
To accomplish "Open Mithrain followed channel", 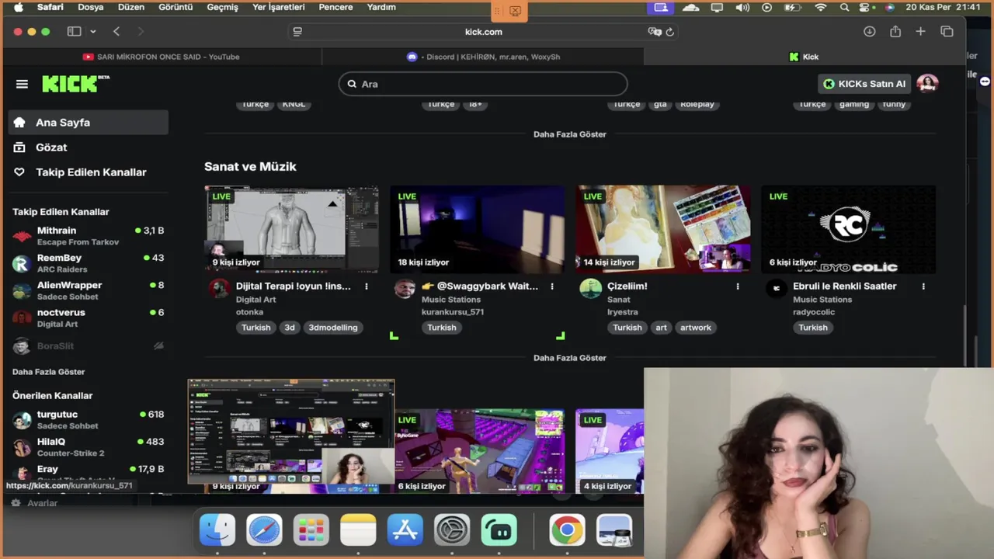I will (89, 236).
